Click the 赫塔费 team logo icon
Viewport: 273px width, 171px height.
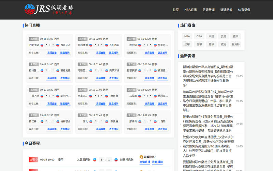point(106,96)
